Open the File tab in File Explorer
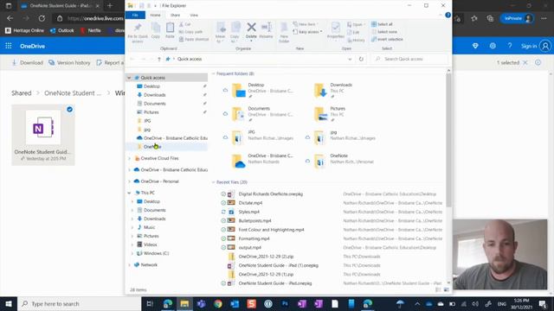Screen dimensions: 554x311 click(x=135, y=16)
